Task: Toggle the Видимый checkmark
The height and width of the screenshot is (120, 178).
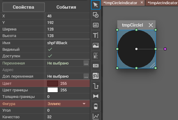Action: (50, 49)
